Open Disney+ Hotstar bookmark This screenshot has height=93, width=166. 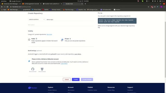tap(56, 10)
